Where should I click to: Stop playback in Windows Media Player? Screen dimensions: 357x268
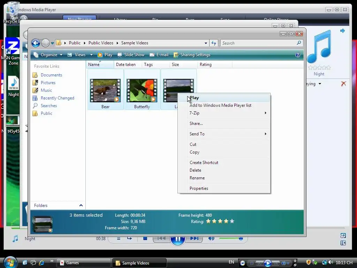click(x=145, y=239)
